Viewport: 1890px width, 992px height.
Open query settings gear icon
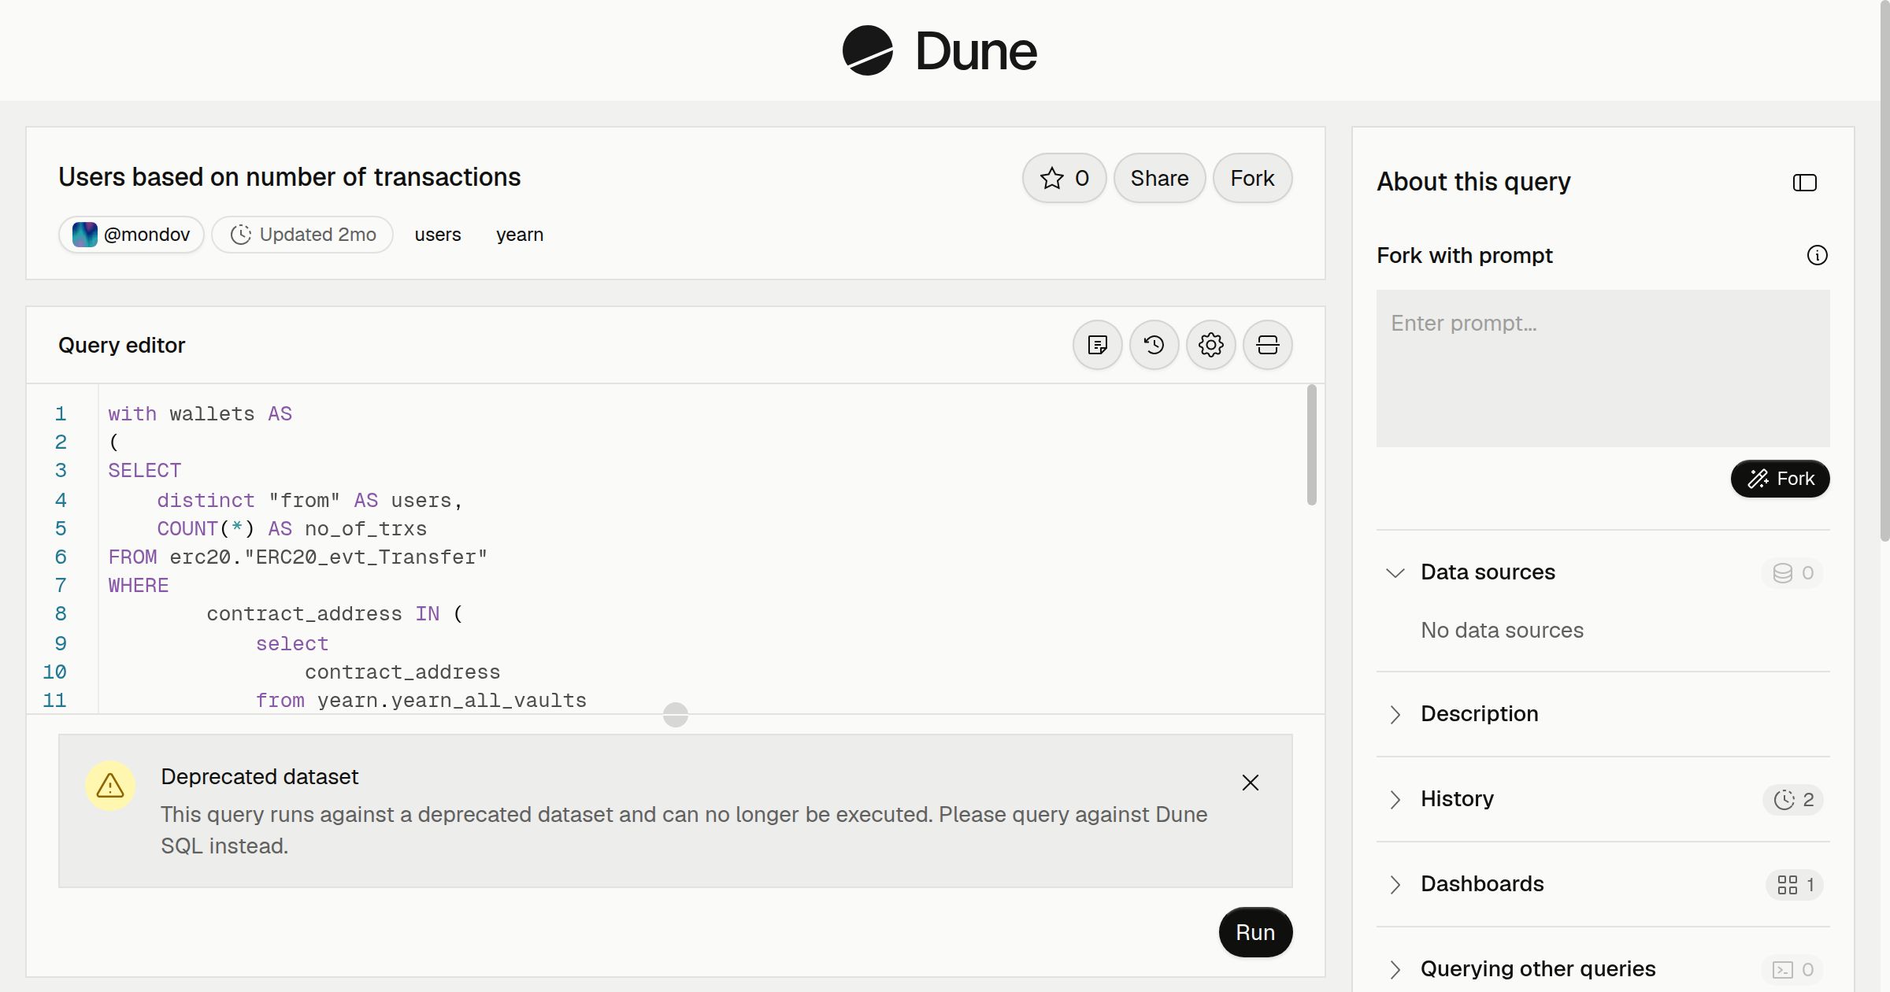click(1211, 345)
